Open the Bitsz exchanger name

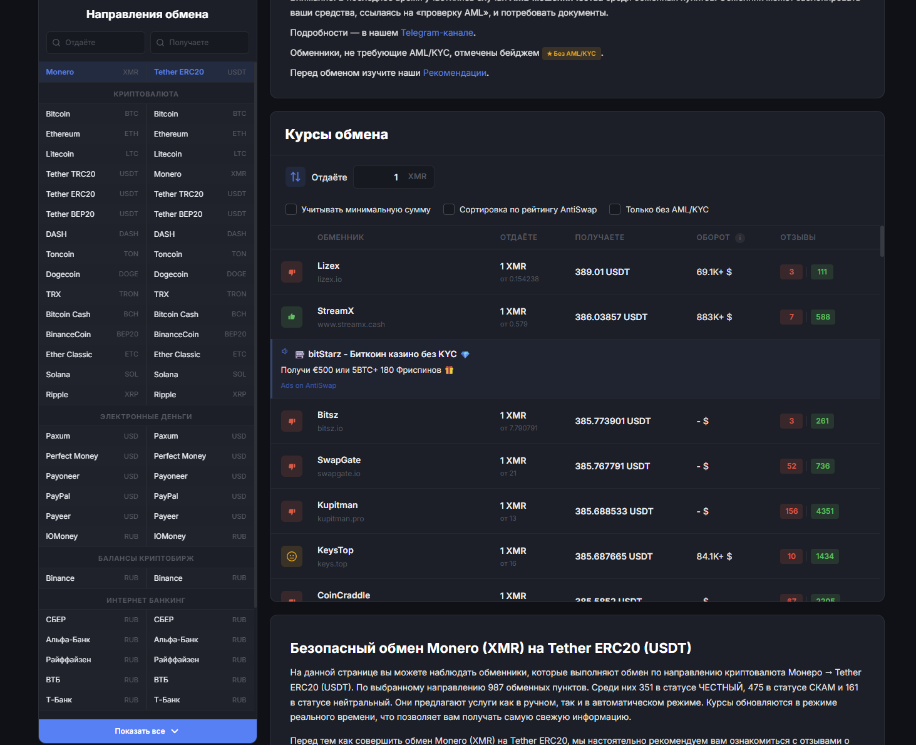(327, 415)
